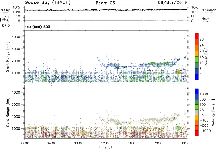The height and width of the screenshot is (149, 216).
Task: Click the red bottom segment of Velocity colorbar
Action: tap(197, 133)
